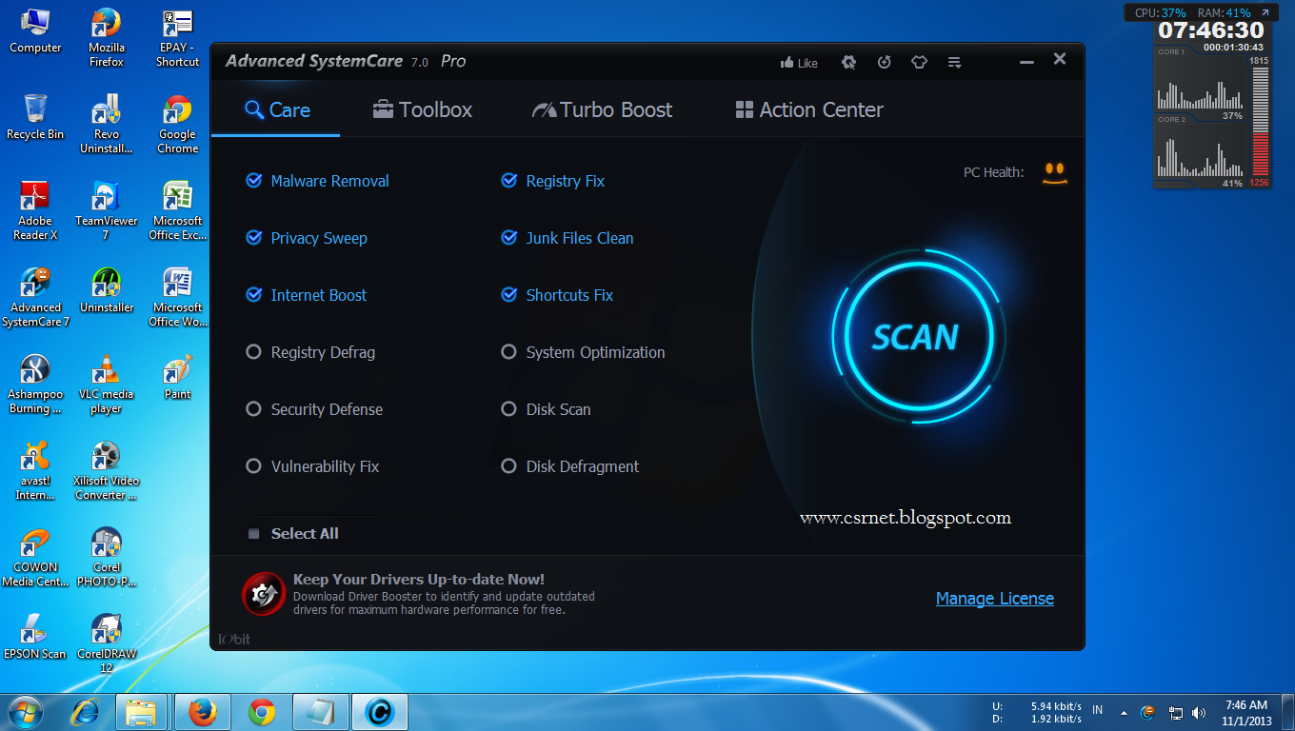Open Firefox from the taskbar
This screenshot has height=731, width=1295.
tap(202, 712)
